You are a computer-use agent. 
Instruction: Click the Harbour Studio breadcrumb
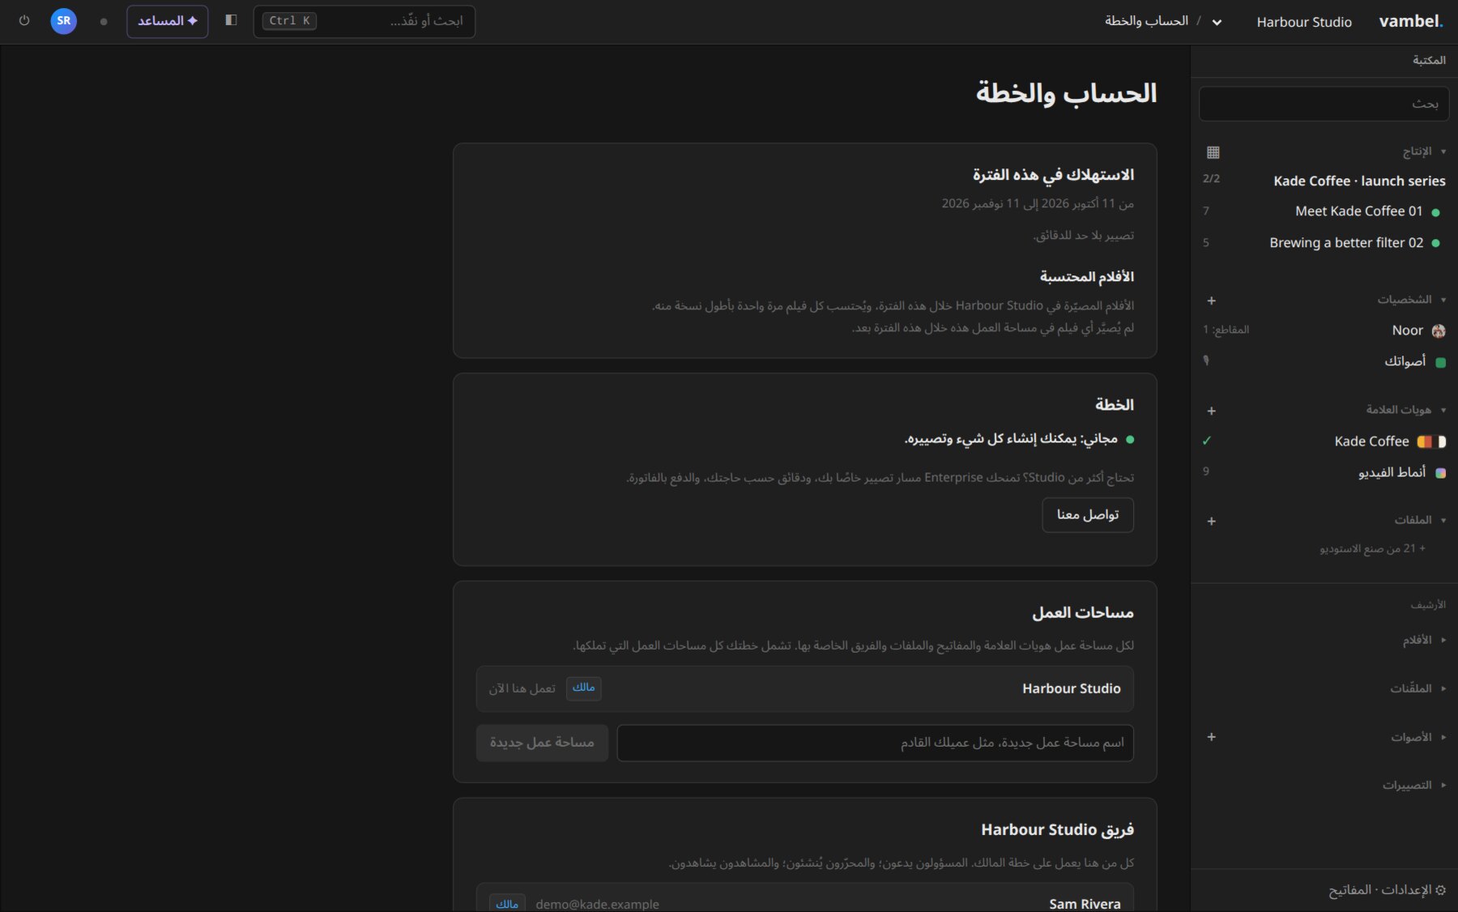pyautogui.click(x=1304, y=22)
